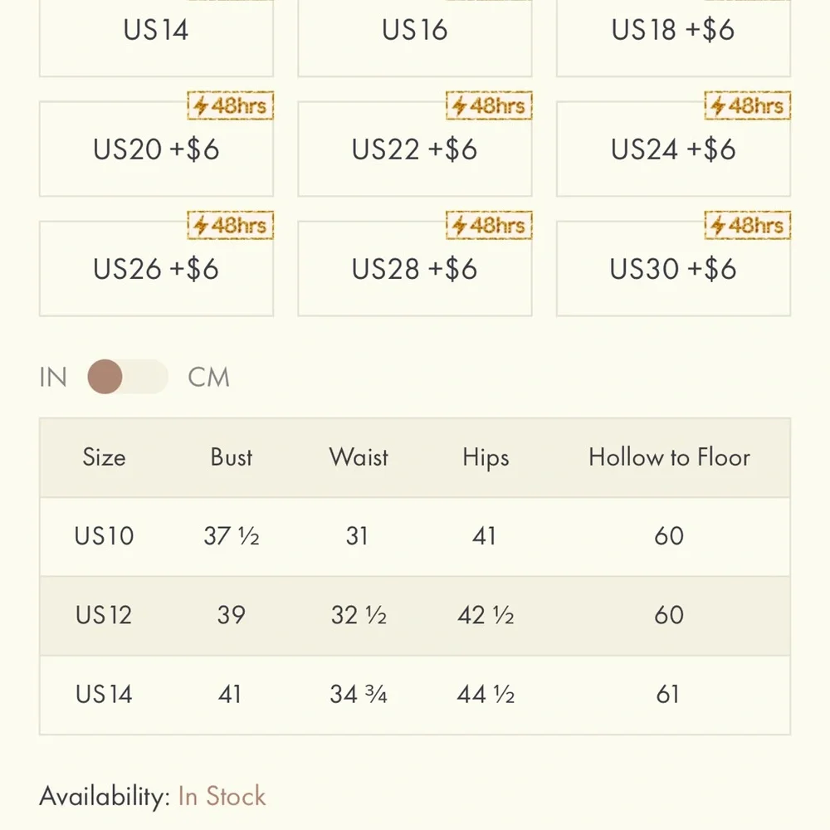Click 48hrs lightning badge on US22
Screen dimensions: 830x830
pyautogui.click(x=489, y=106)
